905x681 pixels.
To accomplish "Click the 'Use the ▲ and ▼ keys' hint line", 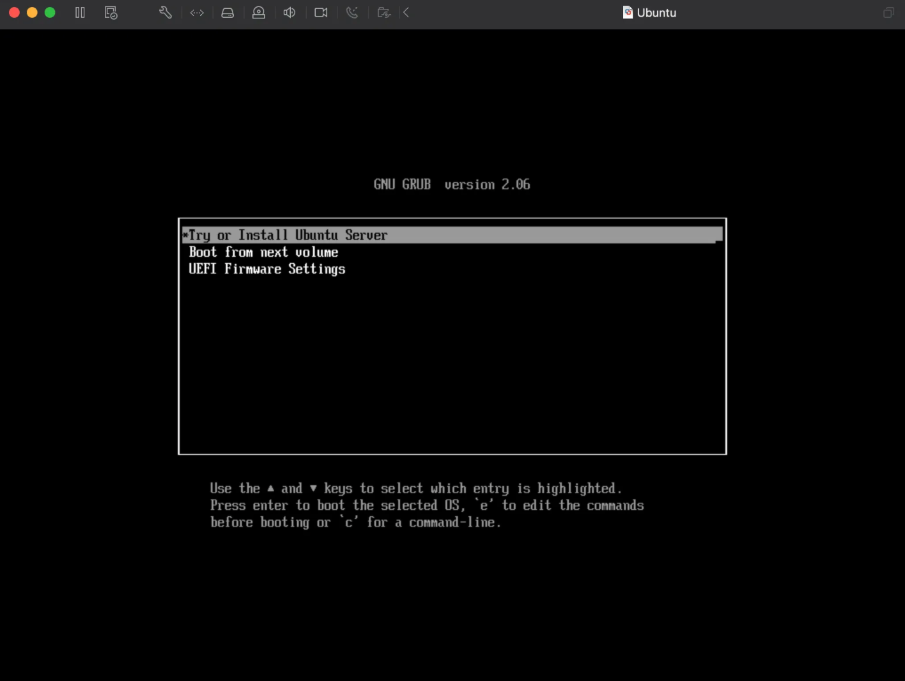I will [x=415, y=489].
